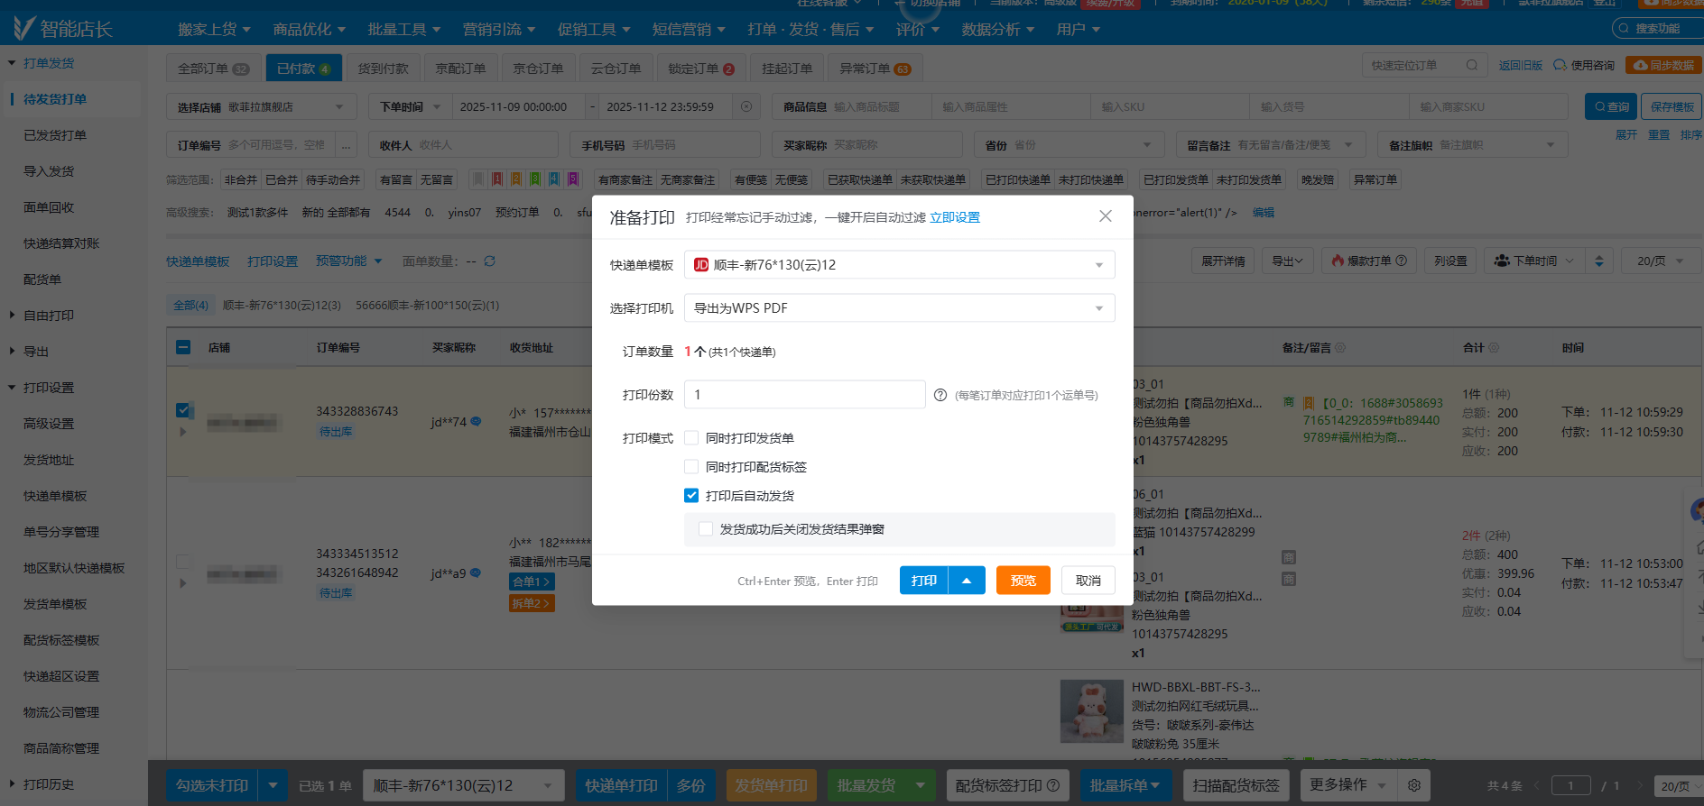Screen dimensions: 1704x806
Task: Expand the arrow beside 打印 button
Action: pyautogui.click(x=967, y=581)
